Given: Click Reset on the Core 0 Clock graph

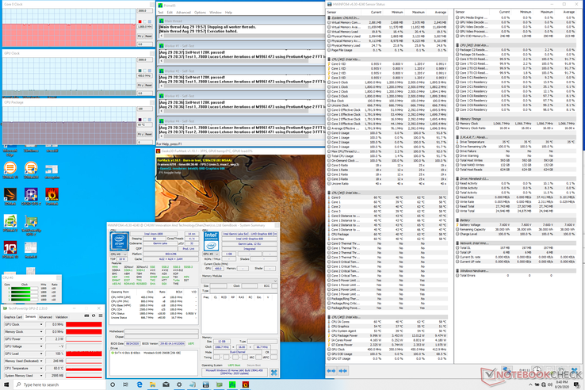Looking at the screenshot, I should coord(148,36).
